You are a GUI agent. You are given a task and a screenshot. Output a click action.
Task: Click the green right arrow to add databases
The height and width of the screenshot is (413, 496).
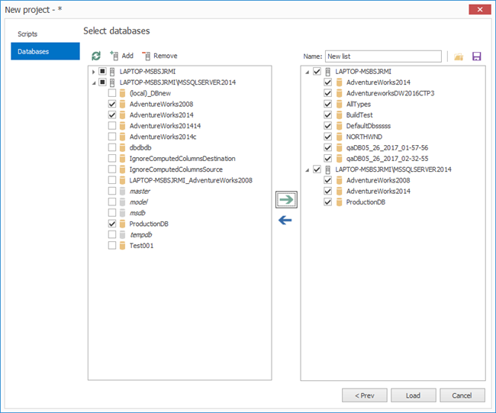(286, 200)
